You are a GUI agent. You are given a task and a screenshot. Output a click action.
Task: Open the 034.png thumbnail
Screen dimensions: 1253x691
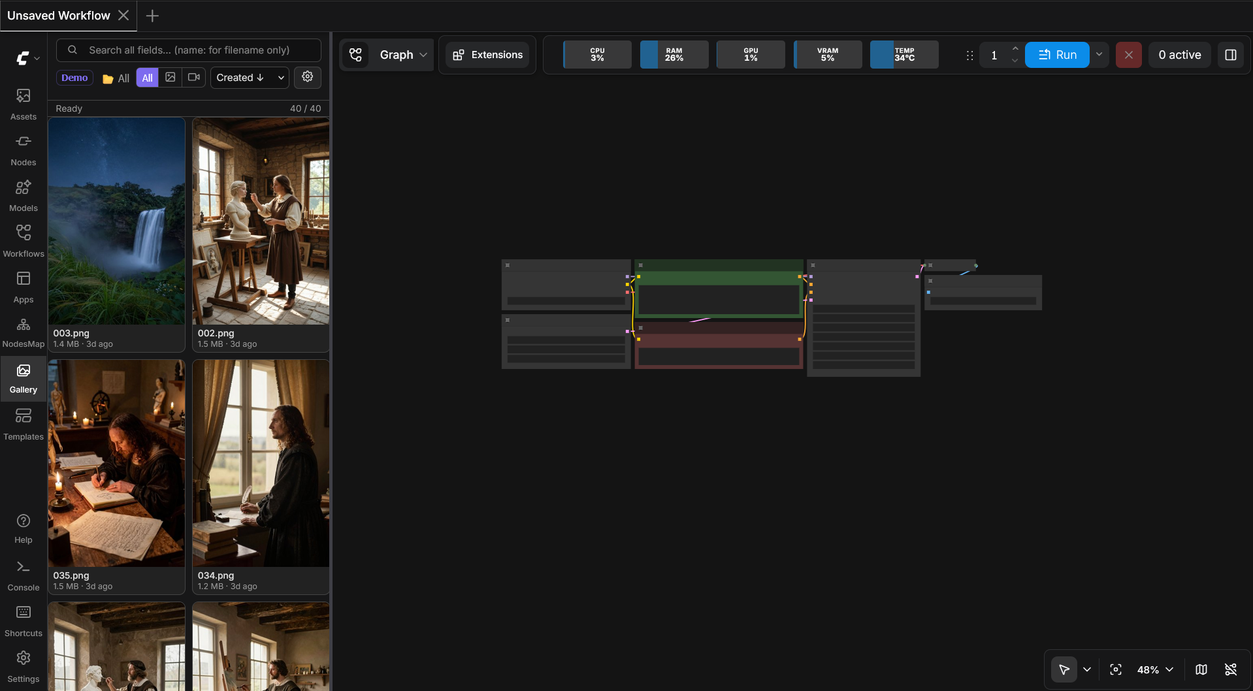coord(261,464)
